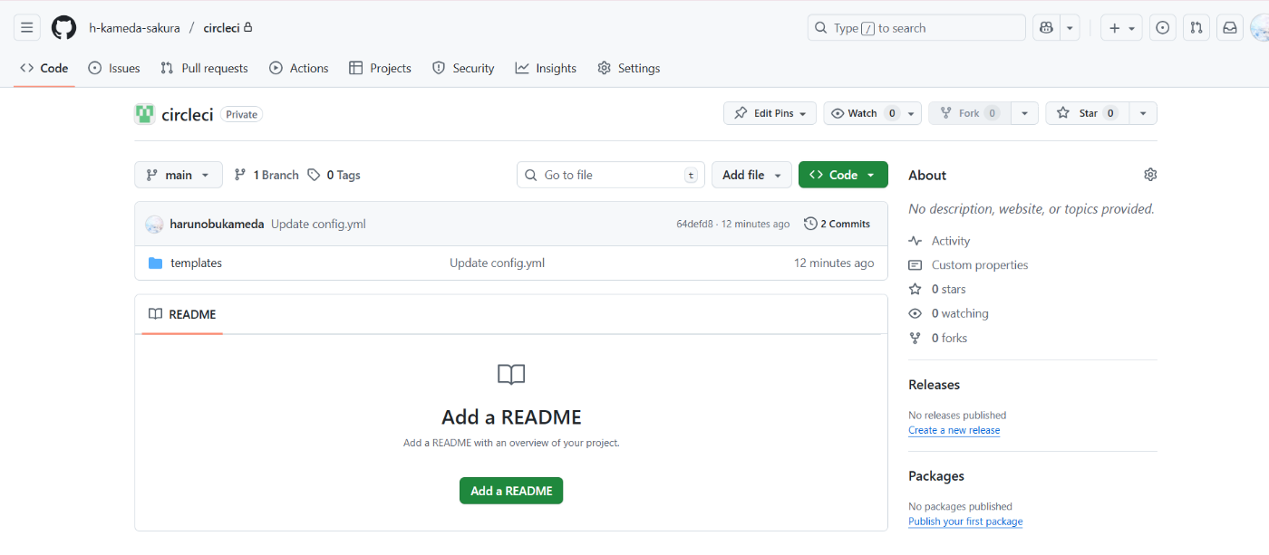
Task: Click the circleci repository avatar icon
Action: click(144, 114)
